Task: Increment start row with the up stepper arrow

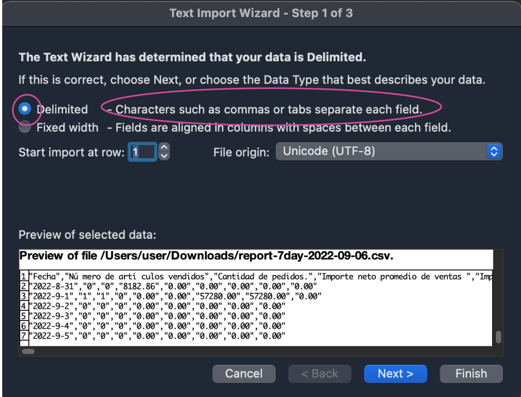Action: coord(164,148)
